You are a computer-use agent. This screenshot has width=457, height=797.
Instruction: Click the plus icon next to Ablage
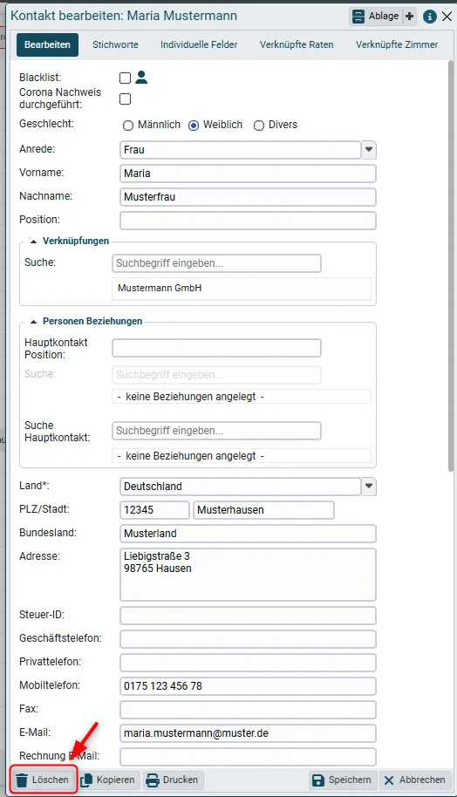pyautogui.click(x=409, y=17)
